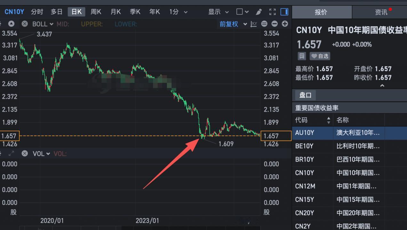Toggle the right sidebar panel icon
The width and height of the screenshot is (407, 230).
(284, 12)
